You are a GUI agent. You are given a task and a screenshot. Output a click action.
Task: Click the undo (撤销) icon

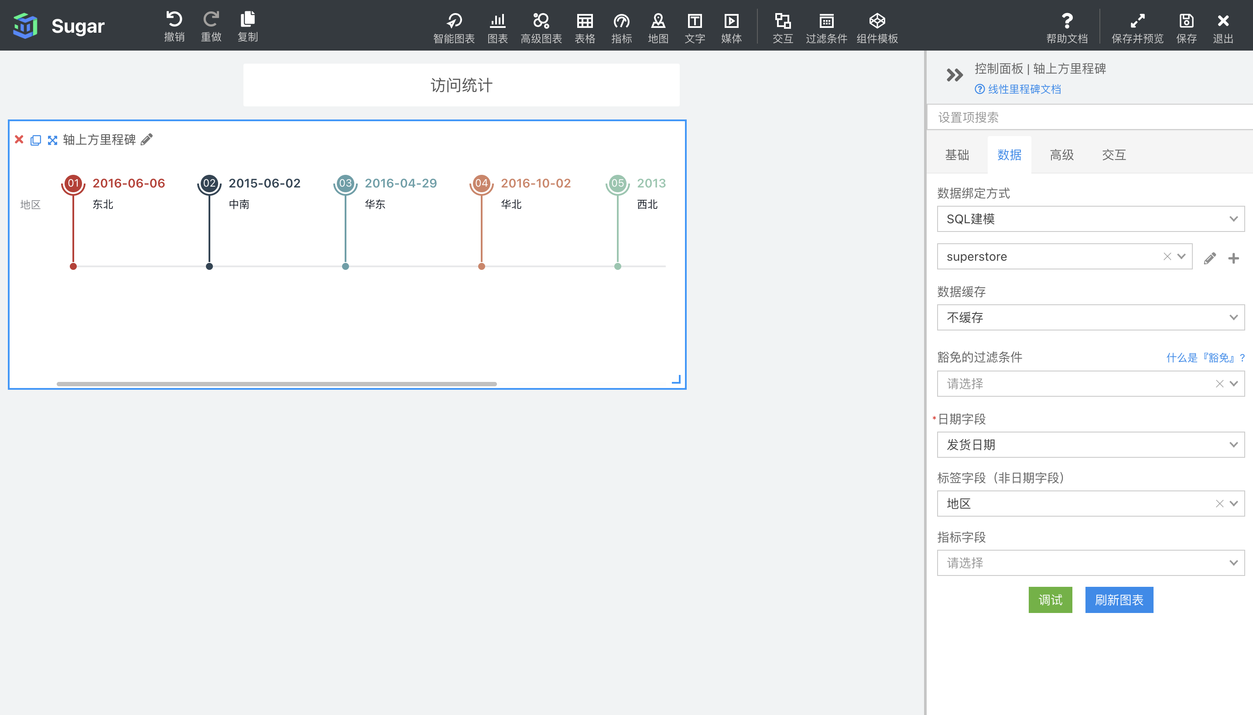pyautogui.click(x=174, y=20)
